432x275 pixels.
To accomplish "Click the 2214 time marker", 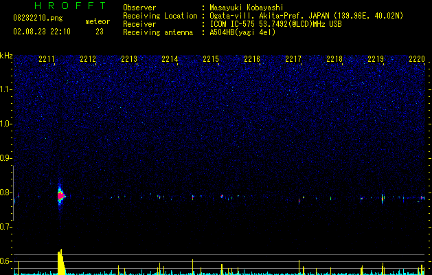I will click(x=170, y=59).
